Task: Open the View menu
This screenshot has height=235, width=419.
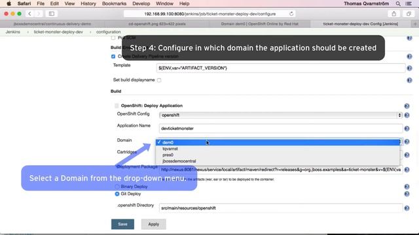Action: pyautogui.click(x=69, y=4)
